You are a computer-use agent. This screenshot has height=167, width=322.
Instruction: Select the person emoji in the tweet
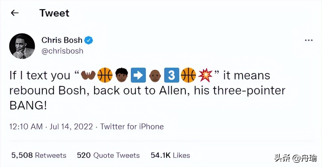(x=121, y=75)
